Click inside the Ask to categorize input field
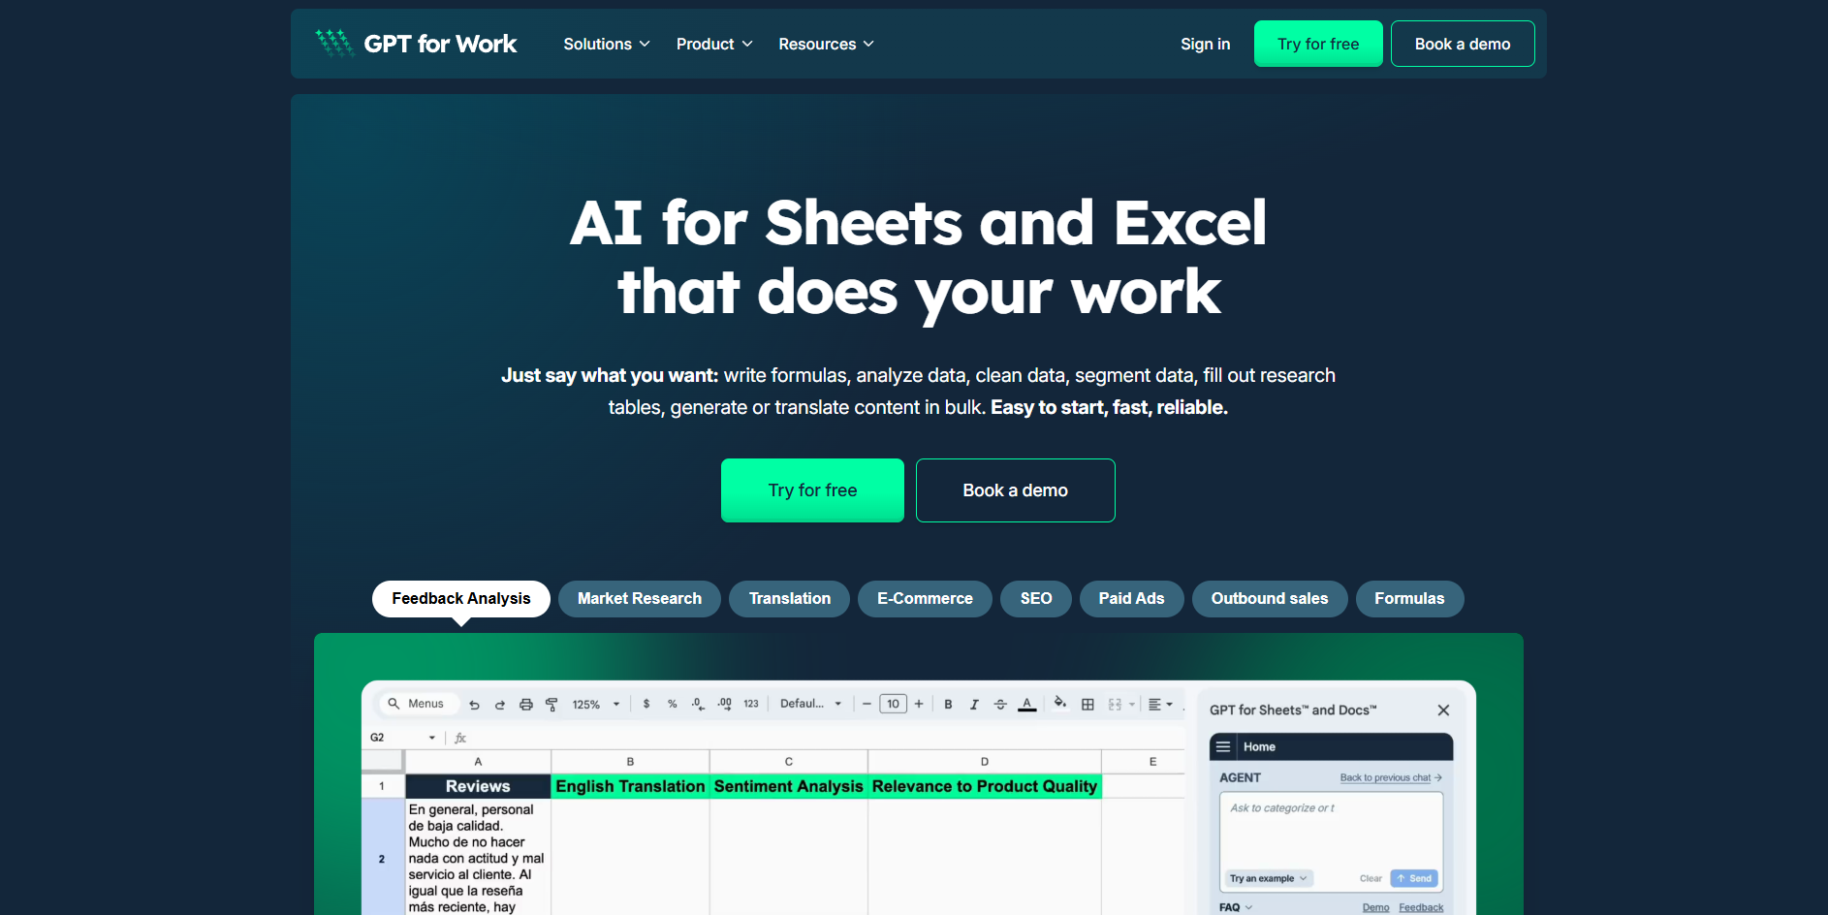 click(x=1330, y=834)
